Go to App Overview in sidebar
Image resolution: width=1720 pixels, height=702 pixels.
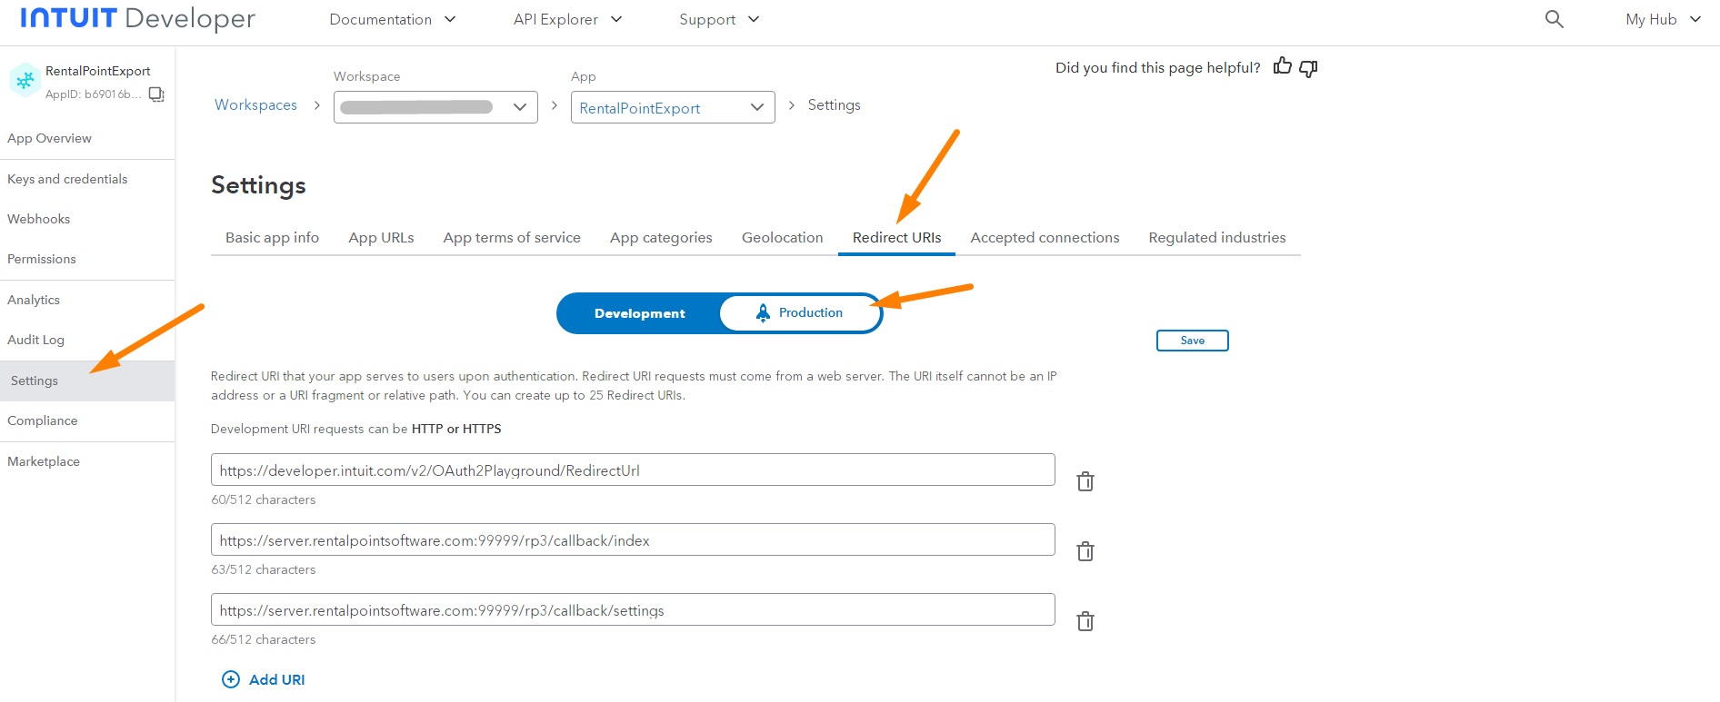[87, 138]
